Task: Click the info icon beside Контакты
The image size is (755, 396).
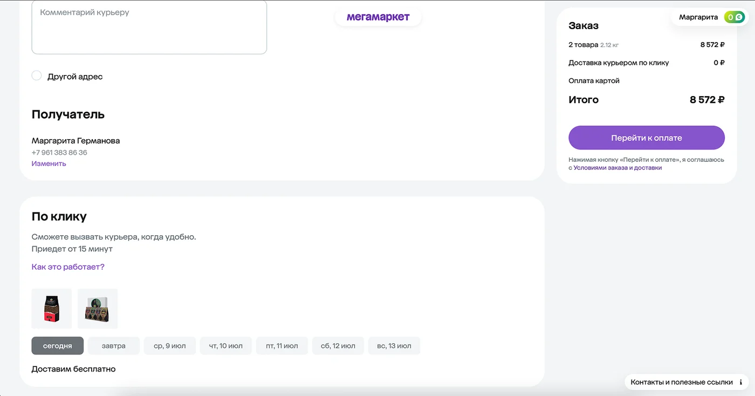Action: click(x=741, y=382)
